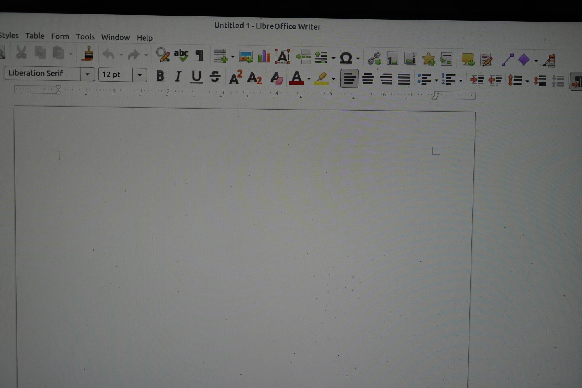Select Clone Formatting paintbrush

(88, 53)
